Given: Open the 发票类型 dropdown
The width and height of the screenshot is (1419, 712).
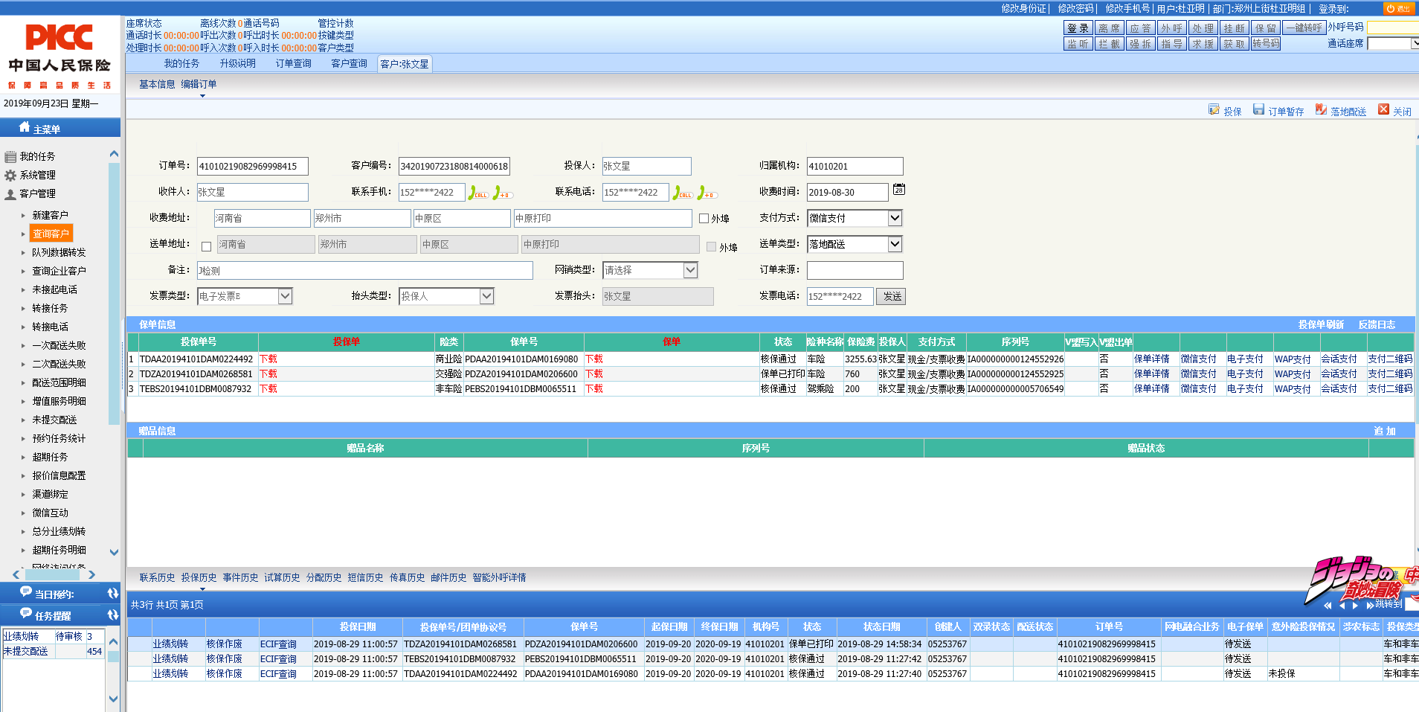Looking at the screenshot, I should [285, 296].
